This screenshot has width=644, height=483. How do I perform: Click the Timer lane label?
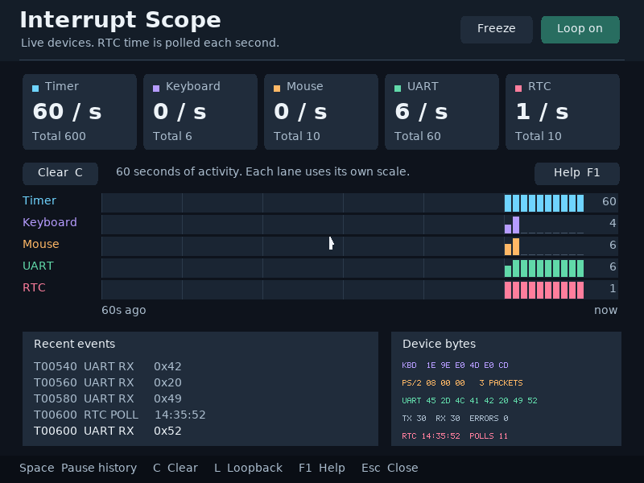pyautogui.click(x=39, y=200)
